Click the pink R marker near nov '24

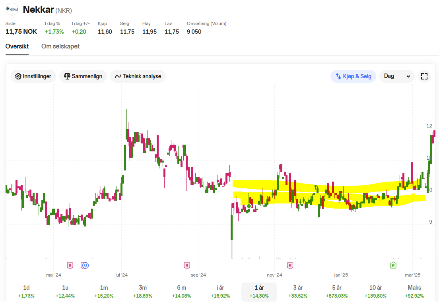click(x=290, y=265)
